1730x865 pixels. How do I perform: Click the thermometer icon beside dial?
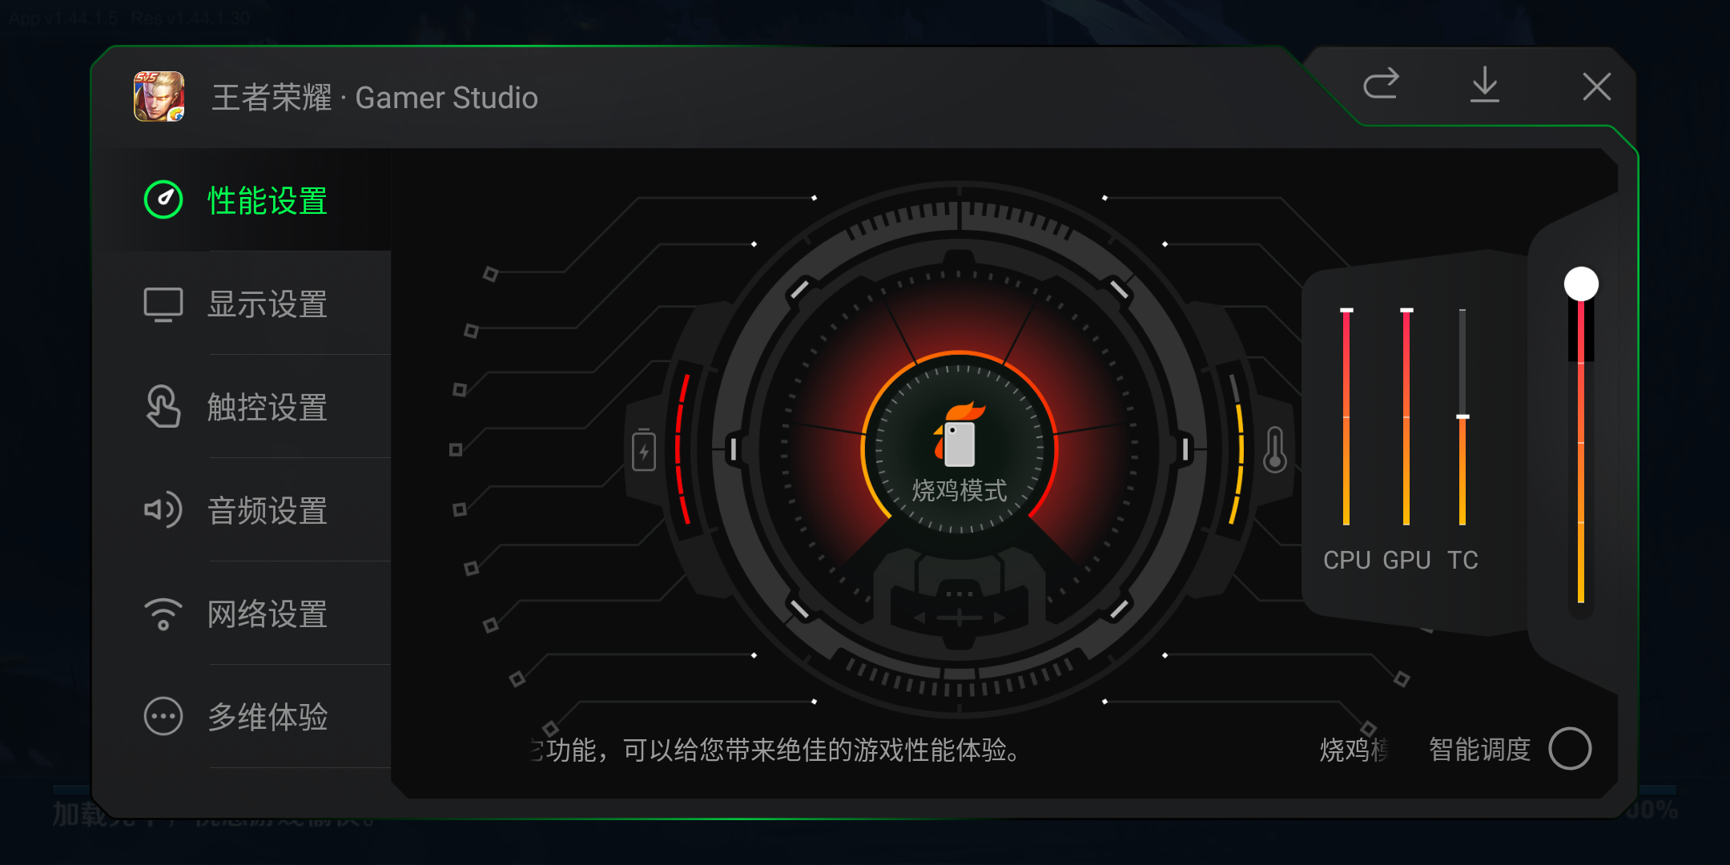[1275, 449]
